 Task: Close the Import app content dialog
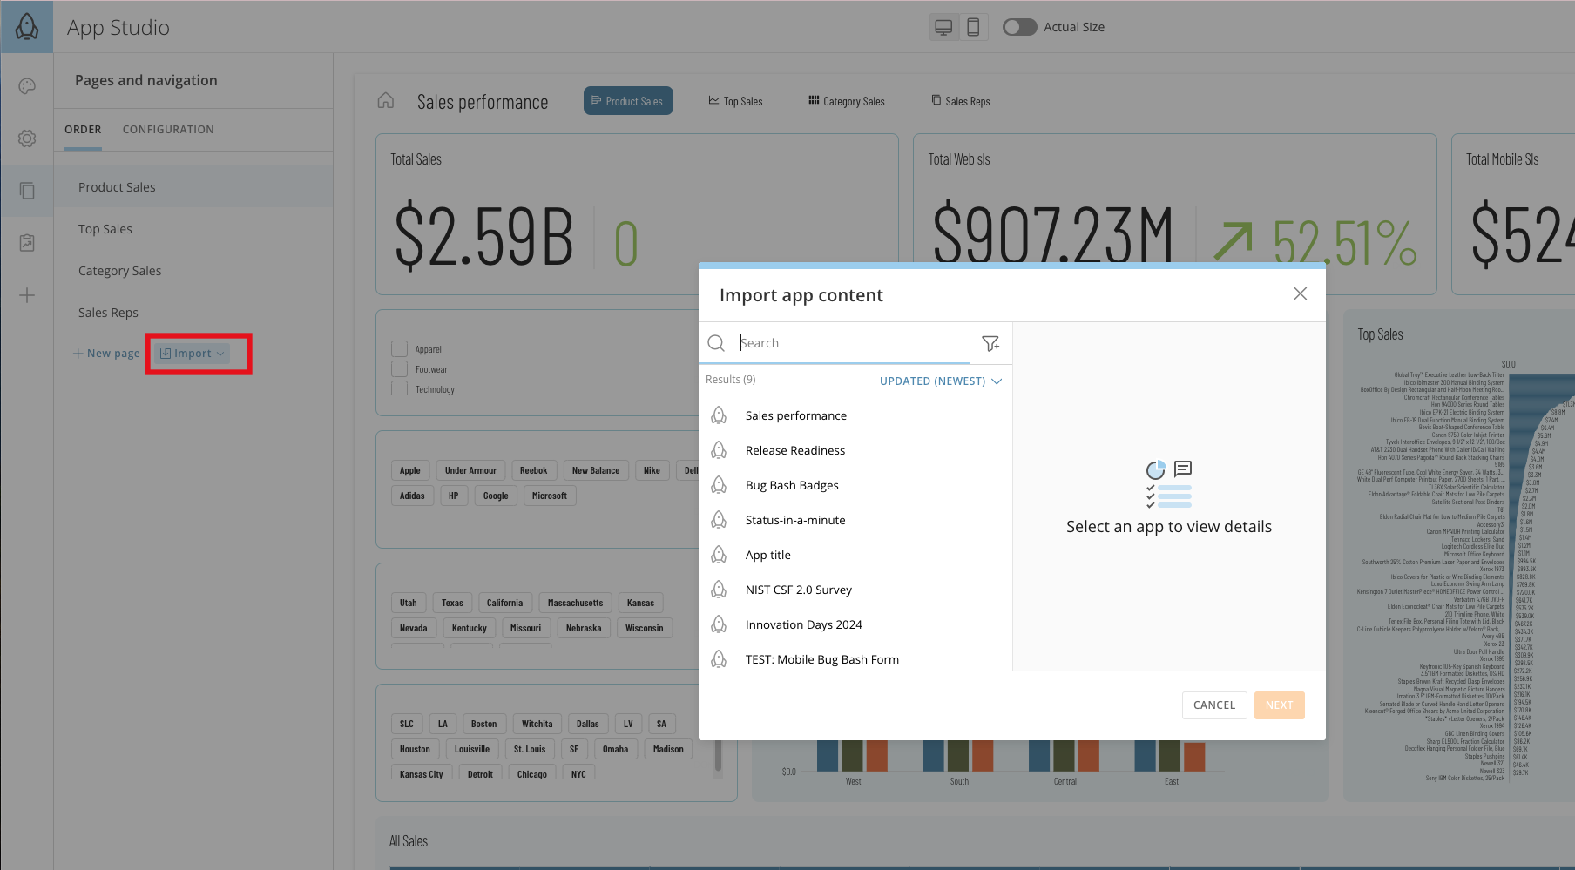[1300, 294]
